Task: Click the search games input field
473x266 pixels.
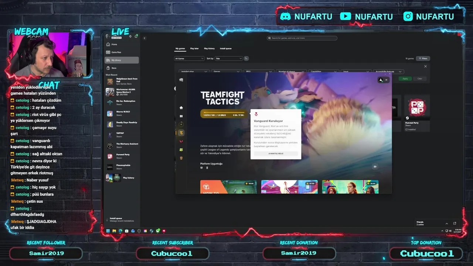Action: [302, 38]
